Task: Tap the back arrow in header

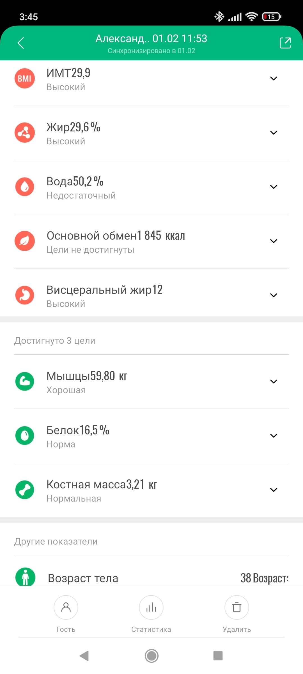Action: tap(21, 43)
